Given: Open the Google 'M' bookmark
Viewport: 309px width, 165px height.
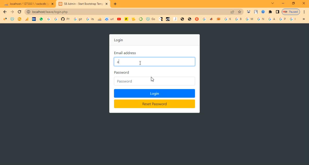Looking at the screenshot, I should pos(249,19).
